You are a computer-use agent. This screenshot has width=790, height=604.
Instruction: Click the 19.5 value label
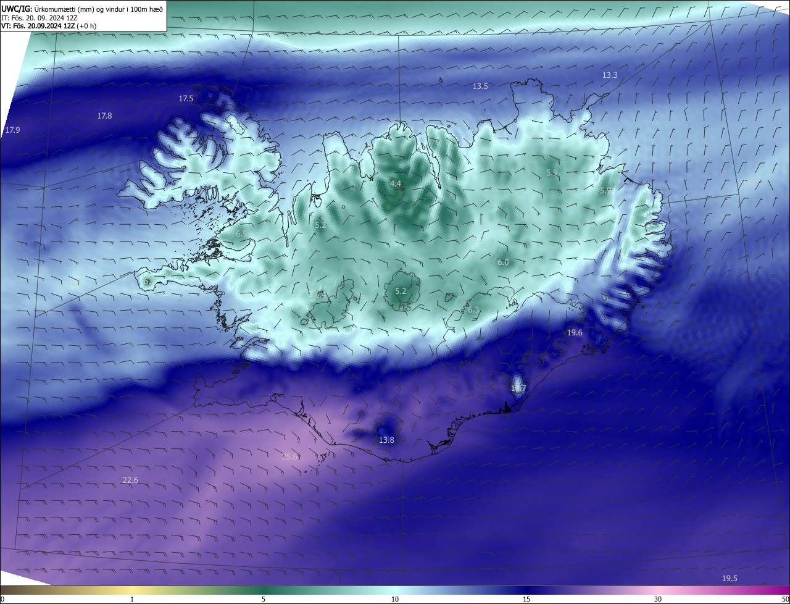pos(730,578)
